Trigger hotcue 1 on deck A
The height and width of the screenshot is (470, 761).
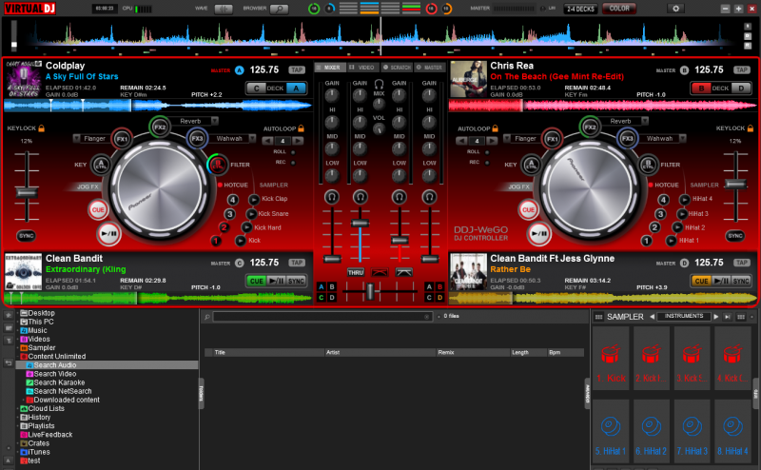coord(216,241)
